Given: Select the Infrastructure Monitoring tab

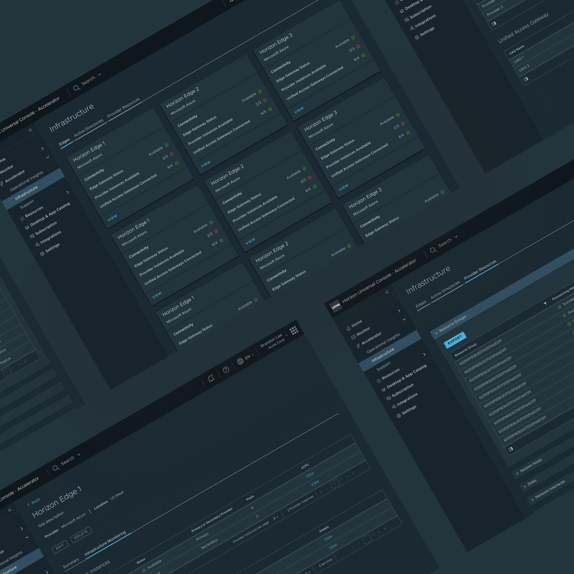Looking at the screenshot, I should pos(105,543).
